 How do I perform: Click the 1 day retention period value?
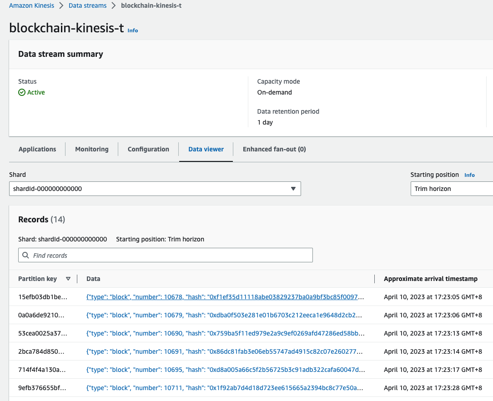pos(265,123)
